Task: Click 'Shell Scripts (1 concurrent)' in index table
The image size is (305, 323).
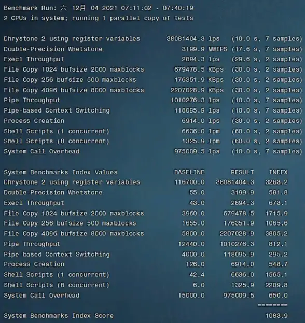Action: click(57, 275)
